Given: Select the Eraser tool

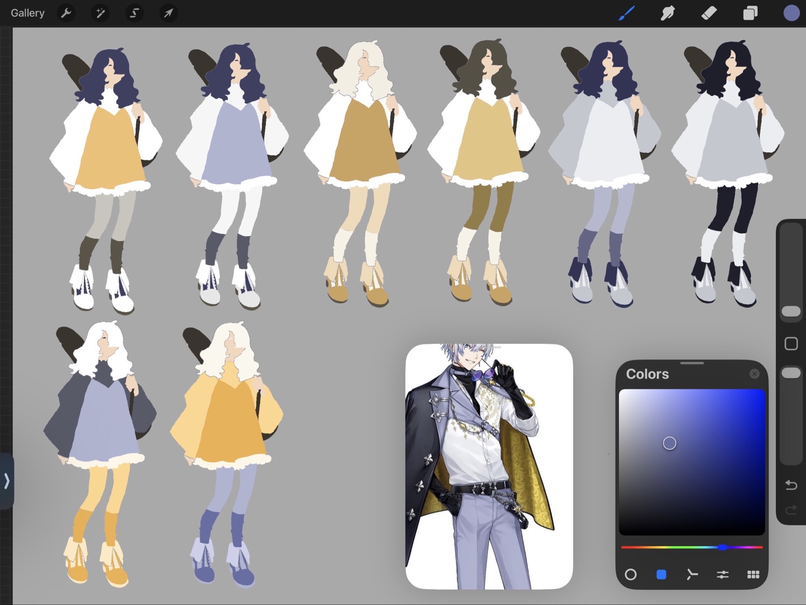Looking at the screenshot, I should pos(709,13).
